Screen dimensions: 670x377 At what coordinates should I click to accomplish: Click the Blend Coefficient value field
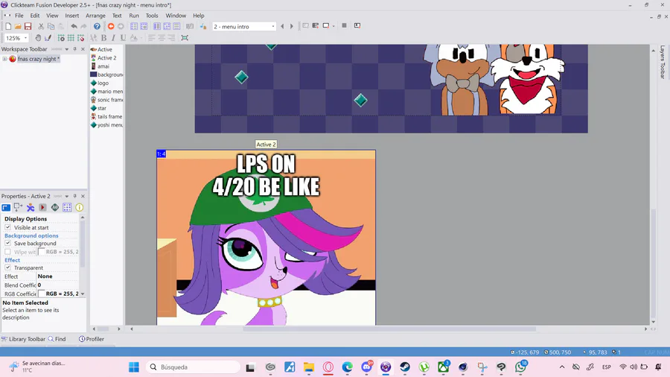pyautogui.click(x=57, y=285)
